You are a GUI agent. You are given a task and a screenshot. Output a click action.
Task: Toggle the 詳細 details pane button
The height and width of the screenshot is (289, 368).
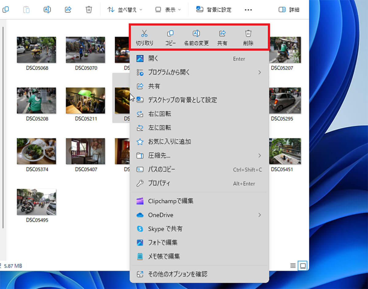[289, 10]
